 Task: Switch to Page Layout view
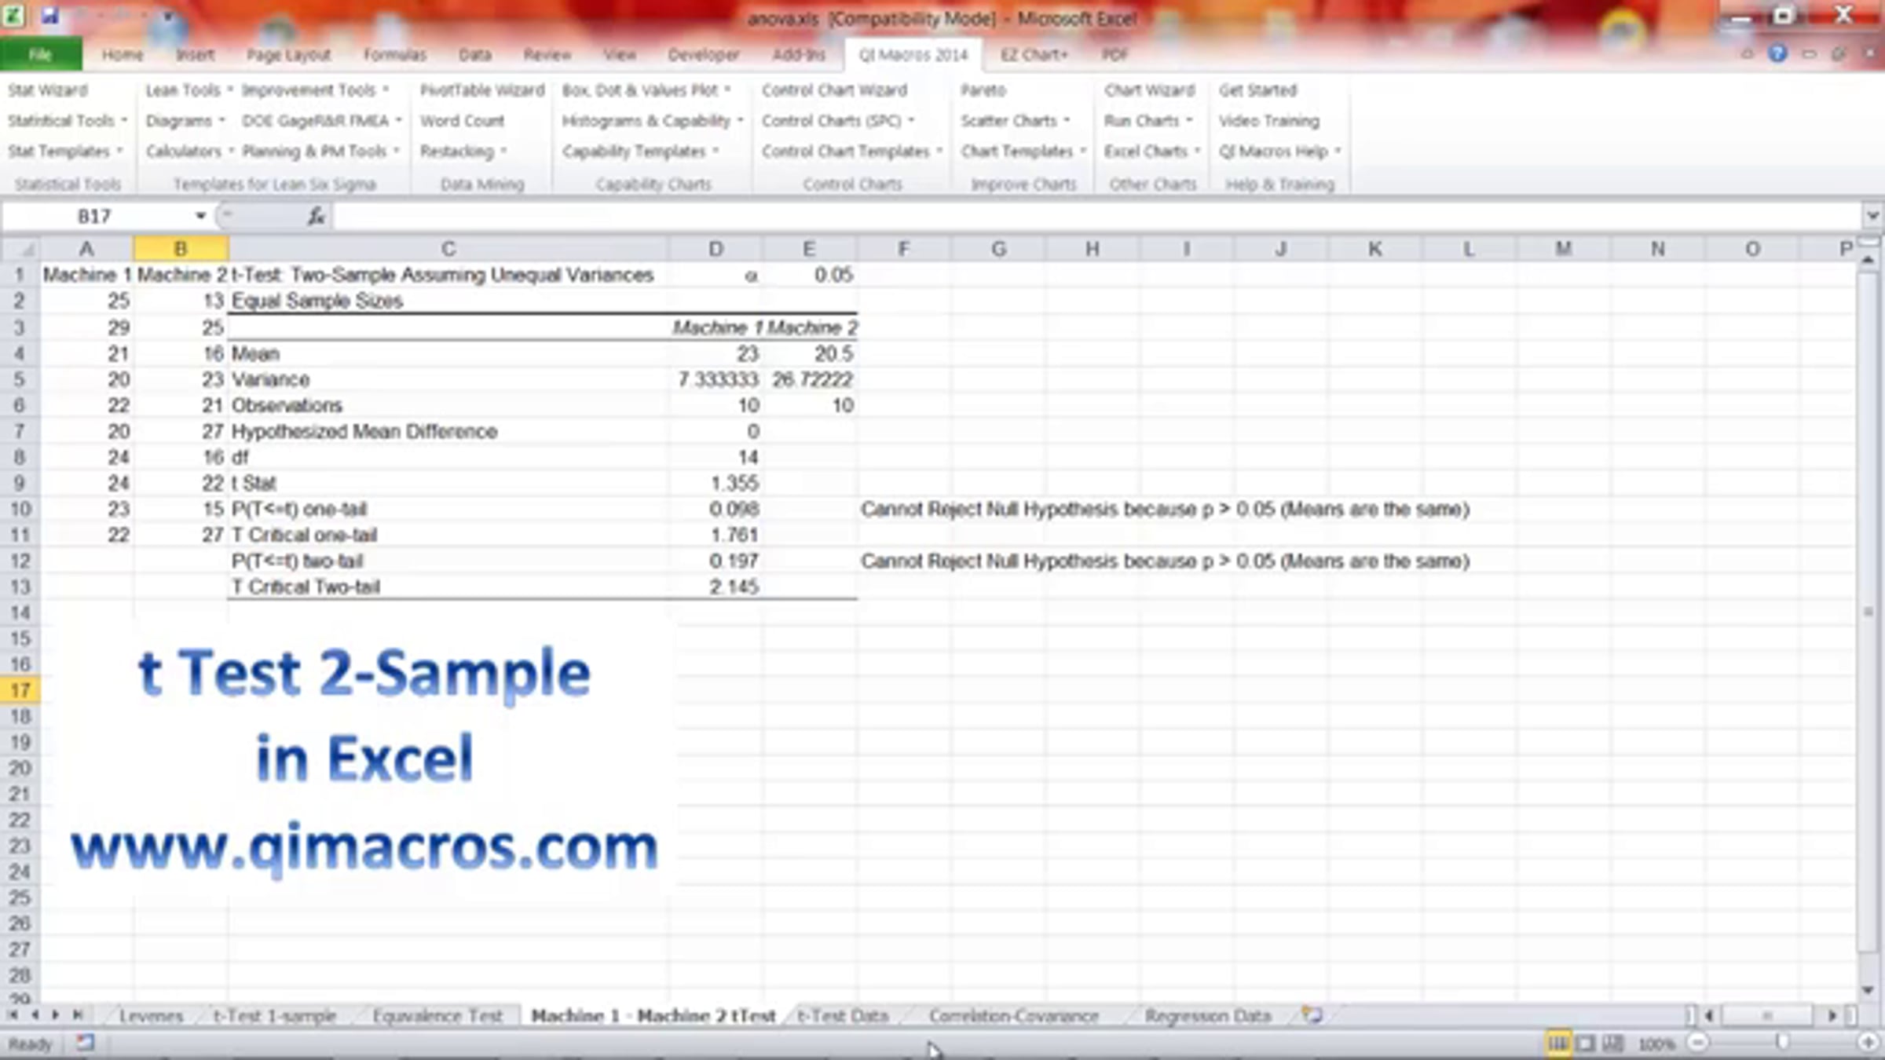(x=1585, y=1044)
